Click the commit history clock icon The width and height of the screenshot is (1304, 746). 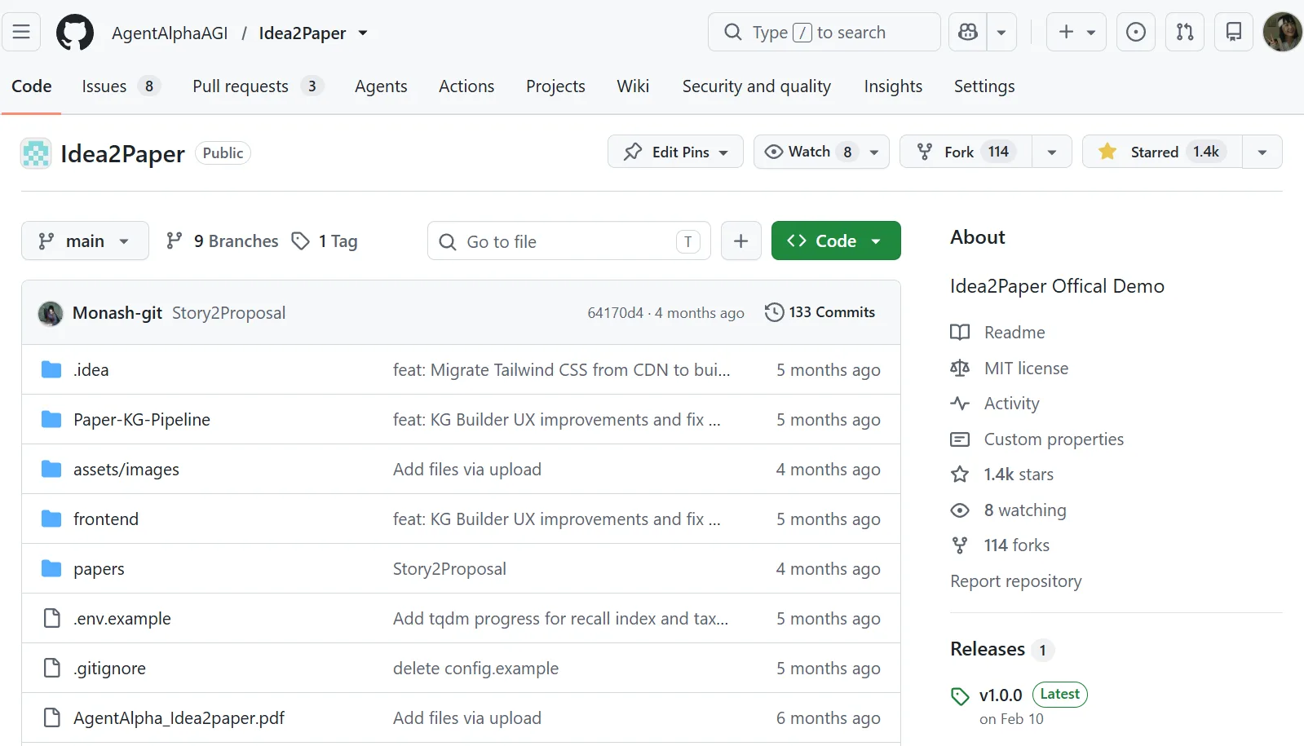pyautogui.click(x=774, y=312)
